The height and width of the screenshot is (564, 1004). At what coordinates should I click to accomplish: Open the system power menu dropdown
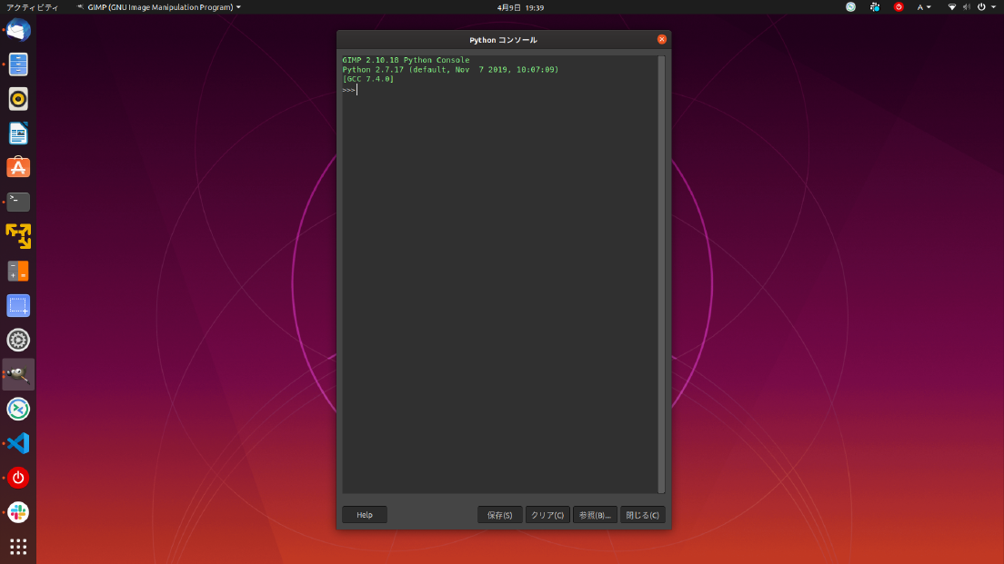coord(986,7)
